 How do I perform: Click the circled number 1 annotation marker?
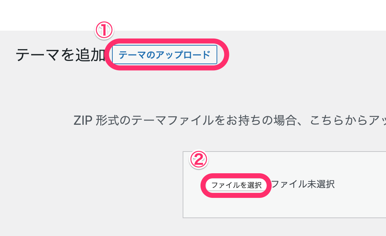[104, 31]
